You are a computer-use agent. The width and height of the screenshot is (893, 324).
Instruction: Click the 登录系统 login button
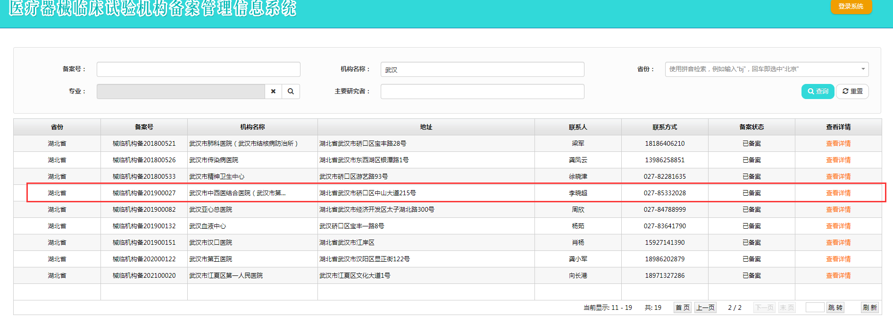[851, 7]
